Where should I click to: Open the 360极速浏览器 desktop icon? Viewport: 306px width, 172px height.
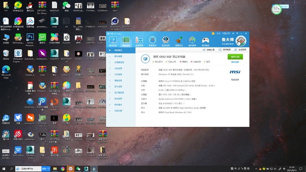click(x=18, y=24)
